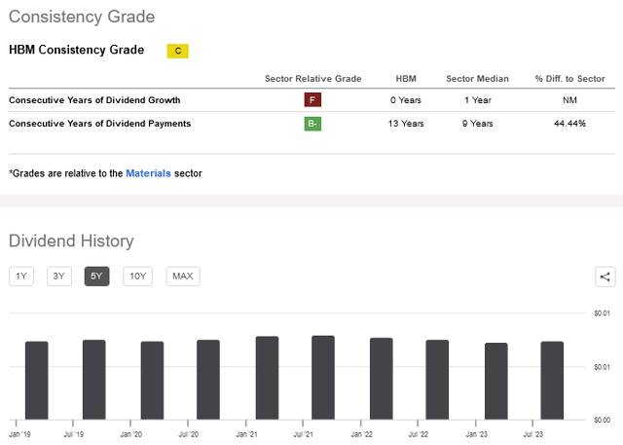The height and width of the screenshot is (445, 623).
Task: Select Consecutive Years of Dividend Growth row label
Action: (94, 100)
